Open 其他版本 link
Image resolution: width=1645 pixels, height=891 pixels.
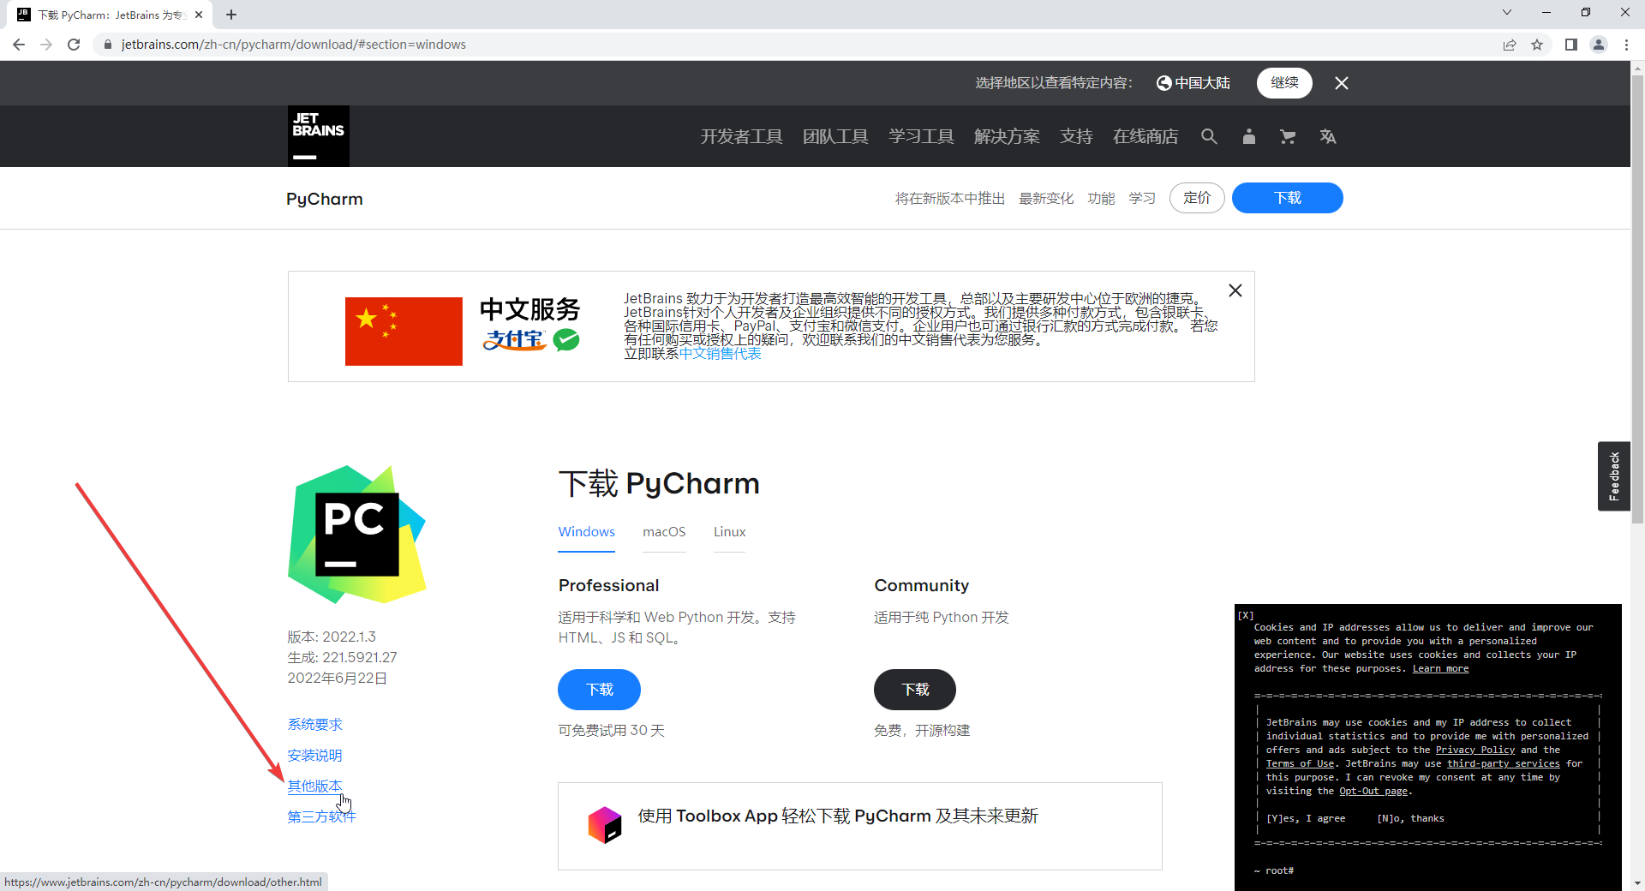point(314,786)
